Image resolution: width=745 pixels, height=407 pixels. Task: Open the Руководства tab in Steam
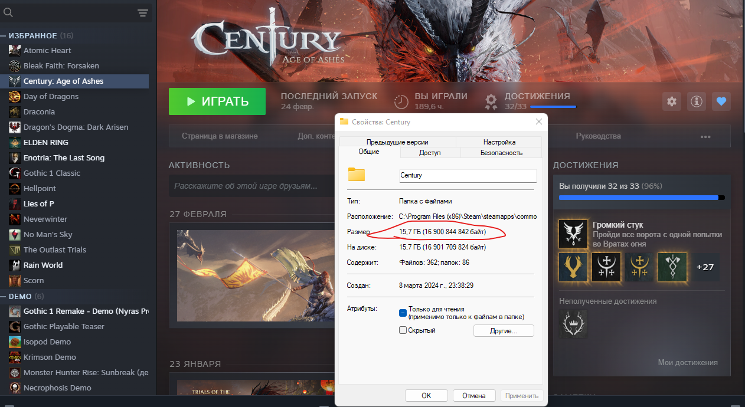click(598, 136)
